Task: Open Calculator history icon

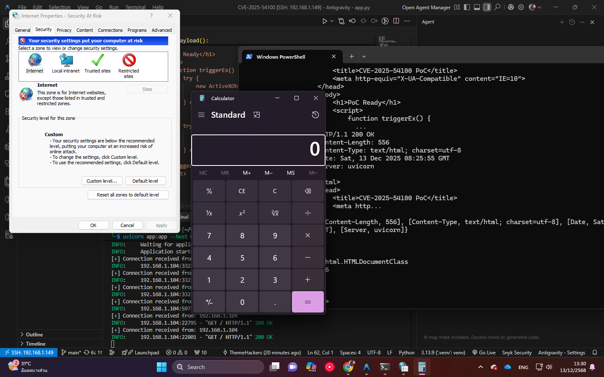Action: click(x=315, y=115)
